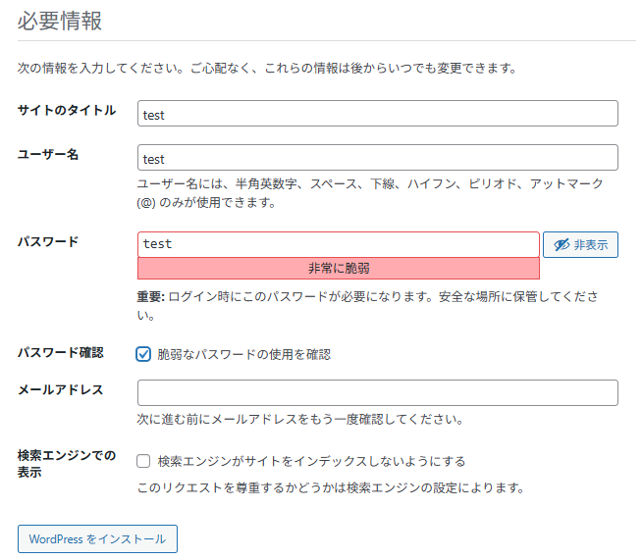This screenshot has width=642, height=560.
Task: Select the empty メールアドレス input field
Action: [x=378, y=392]
